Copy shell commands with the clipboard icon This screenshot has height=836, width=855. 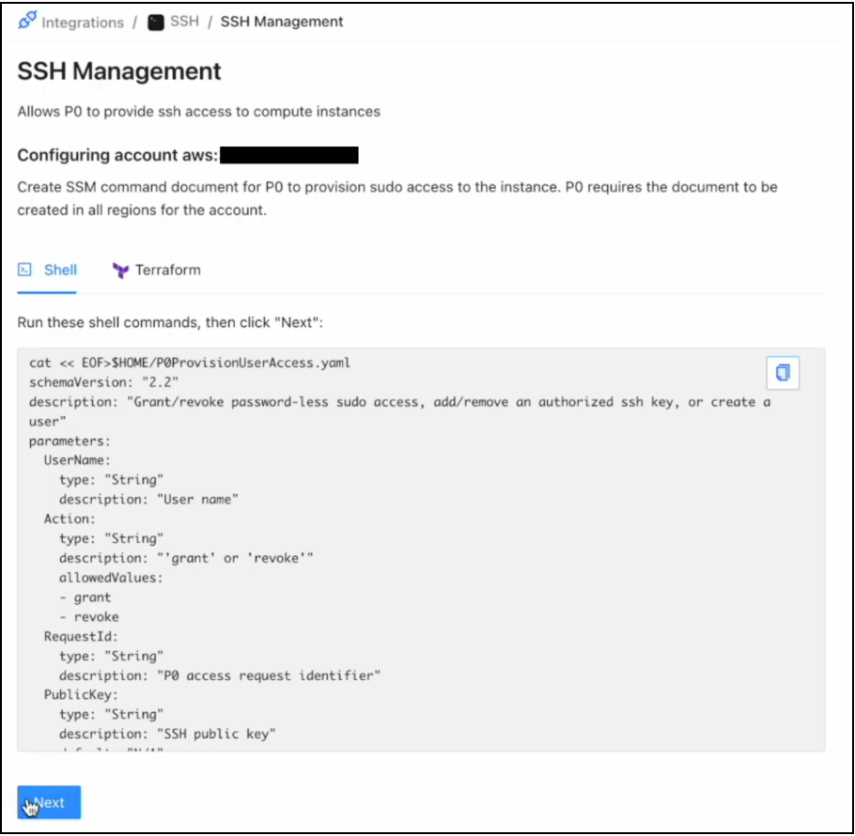pos(783,373)
